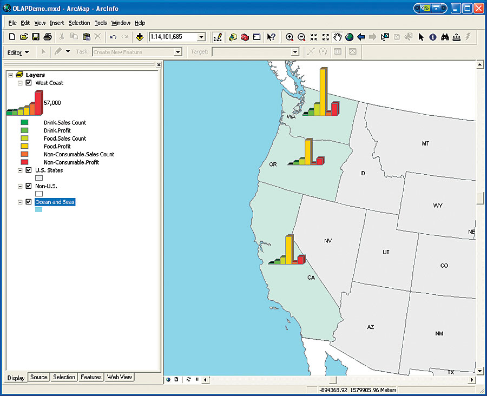Viewport: 487px width, 396px height.
Task: Click the Find binoculars icon
Action: pyautogui.click(x=445, y=37)
